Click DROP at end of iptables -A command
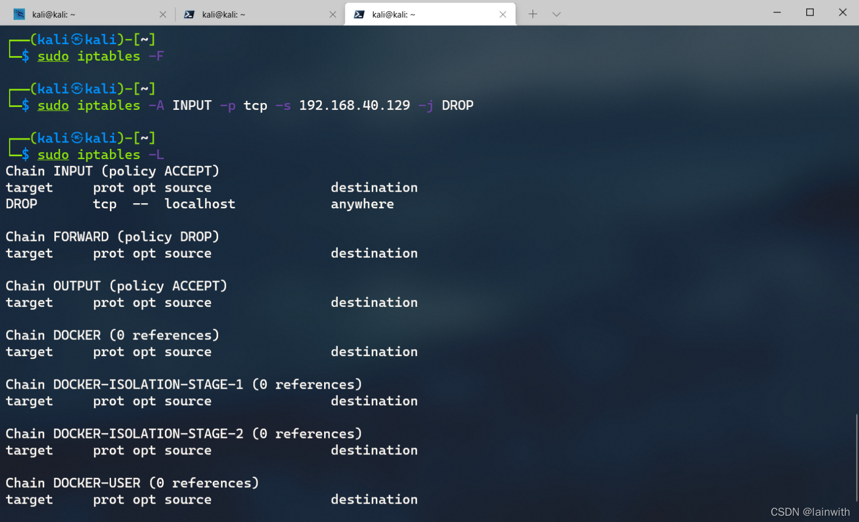 coord(458,105)
